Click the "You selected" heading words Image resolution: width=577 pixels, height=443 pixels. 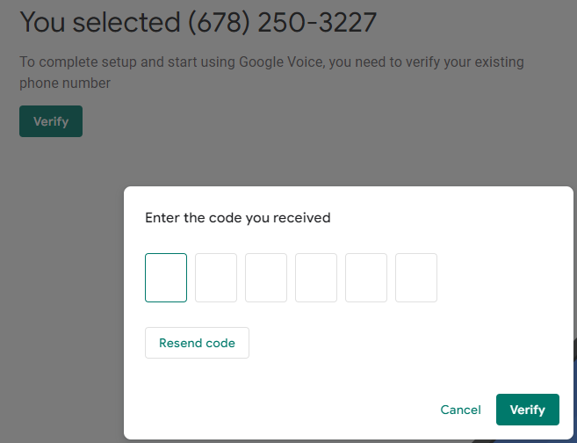[99, 23]
